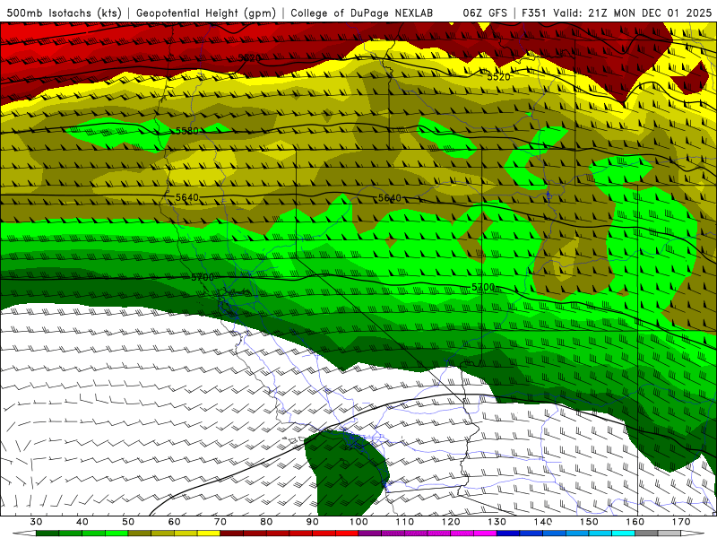717x538 pixels.
Task: Click the 170 value on the legend scale
Action: [x=681, y=522]
